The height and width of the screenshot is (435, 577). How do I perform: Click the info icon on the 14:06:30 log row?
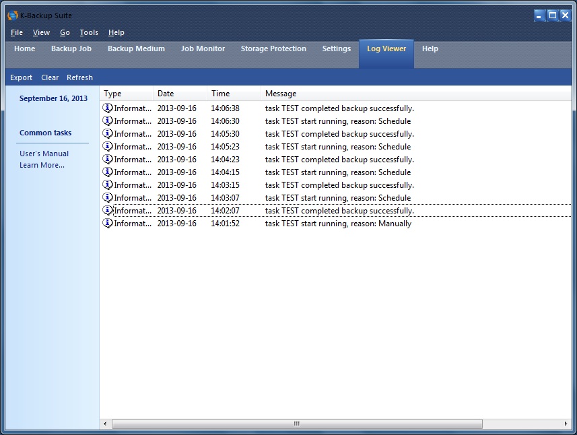(x=108, y=121)
